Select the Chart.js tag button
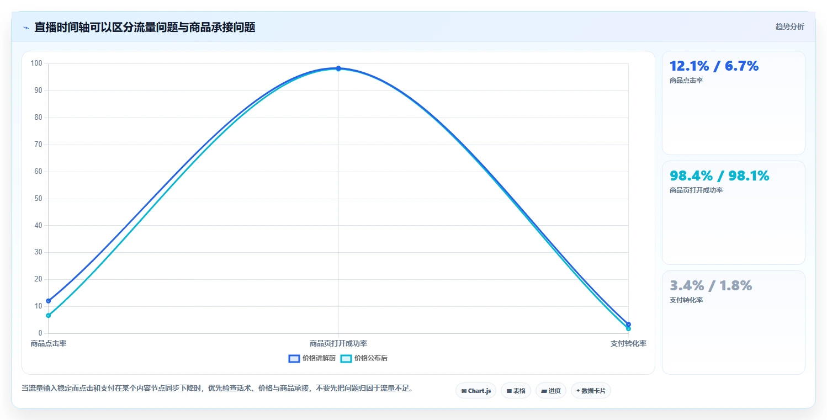The image size is (827, 420). point(476,391)
